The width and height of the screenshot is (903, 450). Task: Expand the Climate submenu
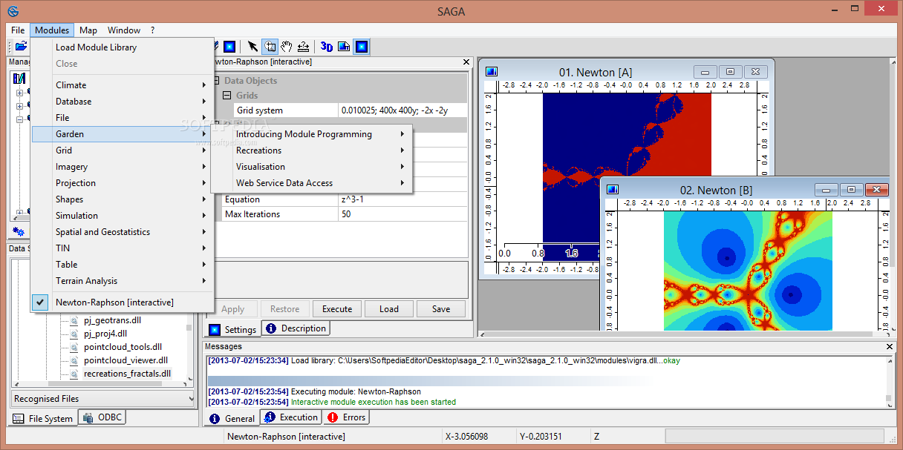[x=123, y=85]
